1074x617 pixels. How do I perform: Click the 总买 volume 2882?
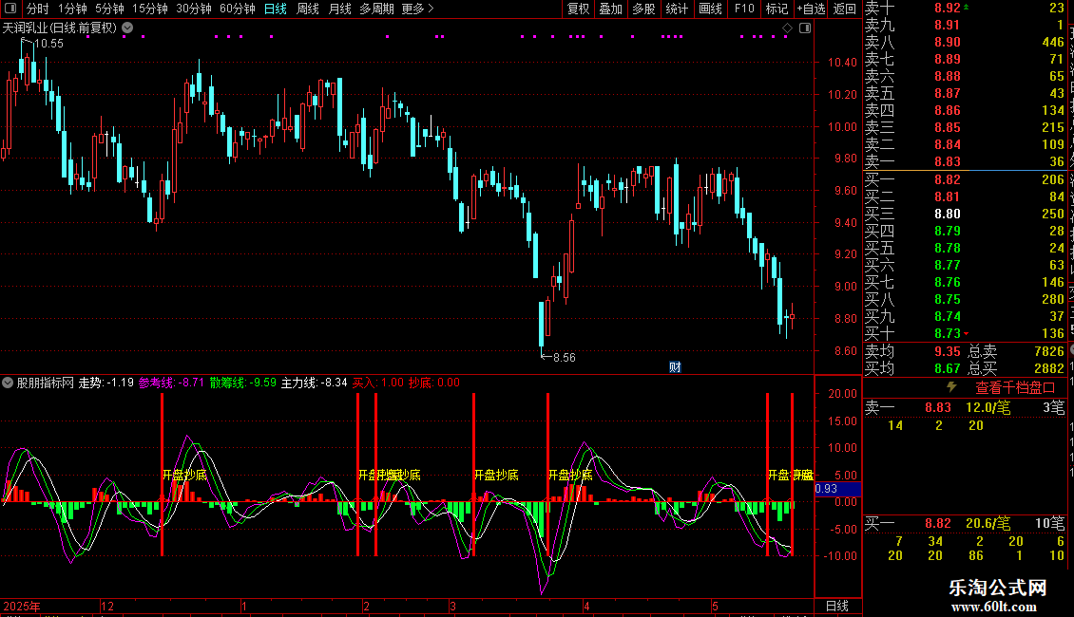click(x=1048, y=368)
